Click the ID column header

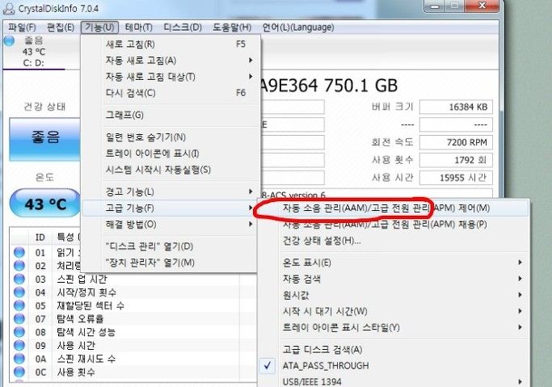coord(40,237)
